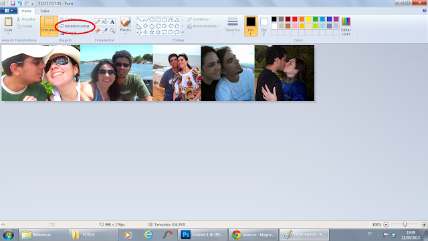This screenshot has height=241, width=428.
Task: Click the zoom out minus button
Action: pyautogui.click(x=386, y=225)
